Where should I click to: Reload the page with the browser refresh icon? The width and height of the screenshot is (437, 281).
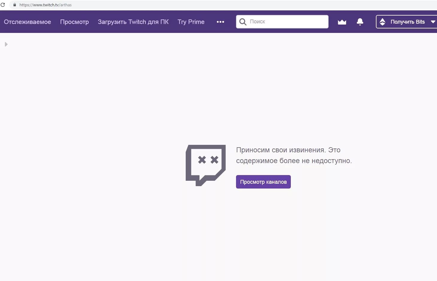point(3,5)
